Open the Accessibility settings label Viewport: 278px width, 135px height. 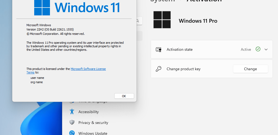click(89, 112)
